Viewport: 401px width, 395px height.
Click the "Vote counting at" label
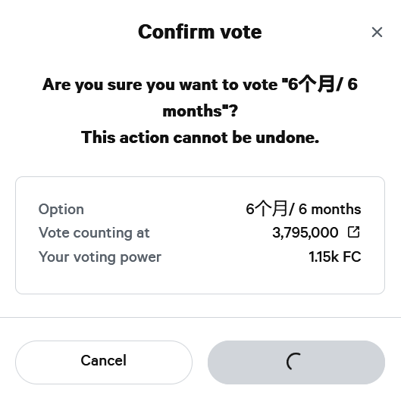pos(94,233)
